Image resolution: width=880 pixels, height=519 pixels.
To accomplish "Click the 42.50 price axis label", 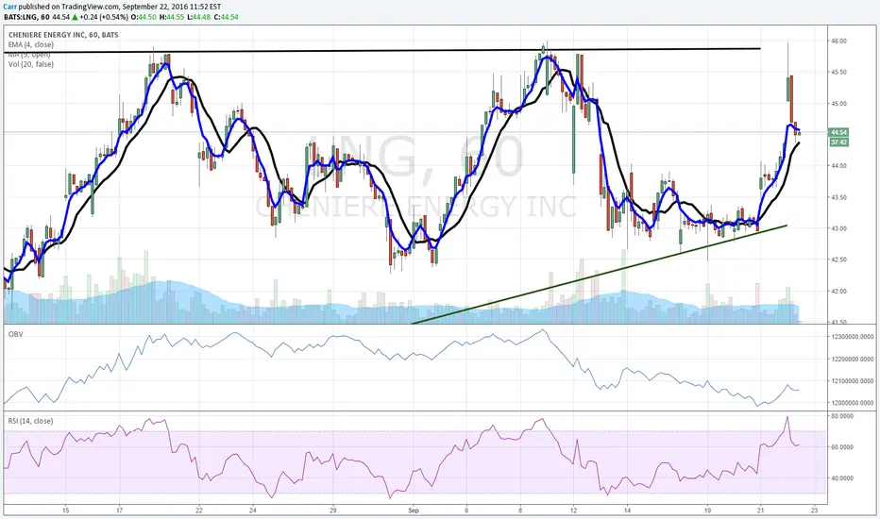I will click(839, 259).
